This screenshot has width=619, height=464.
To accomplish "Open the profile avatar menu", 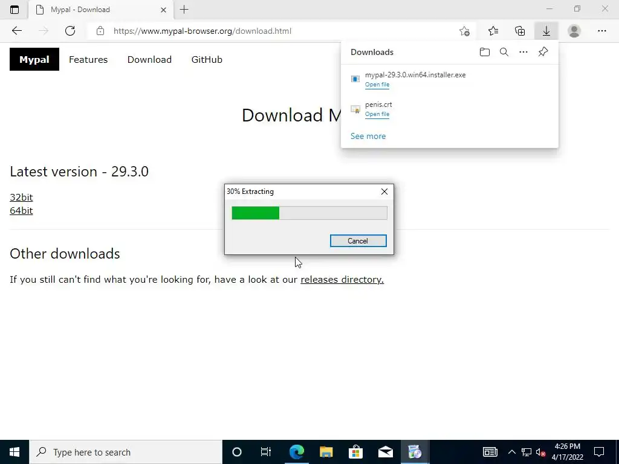I will coord(574,31).
